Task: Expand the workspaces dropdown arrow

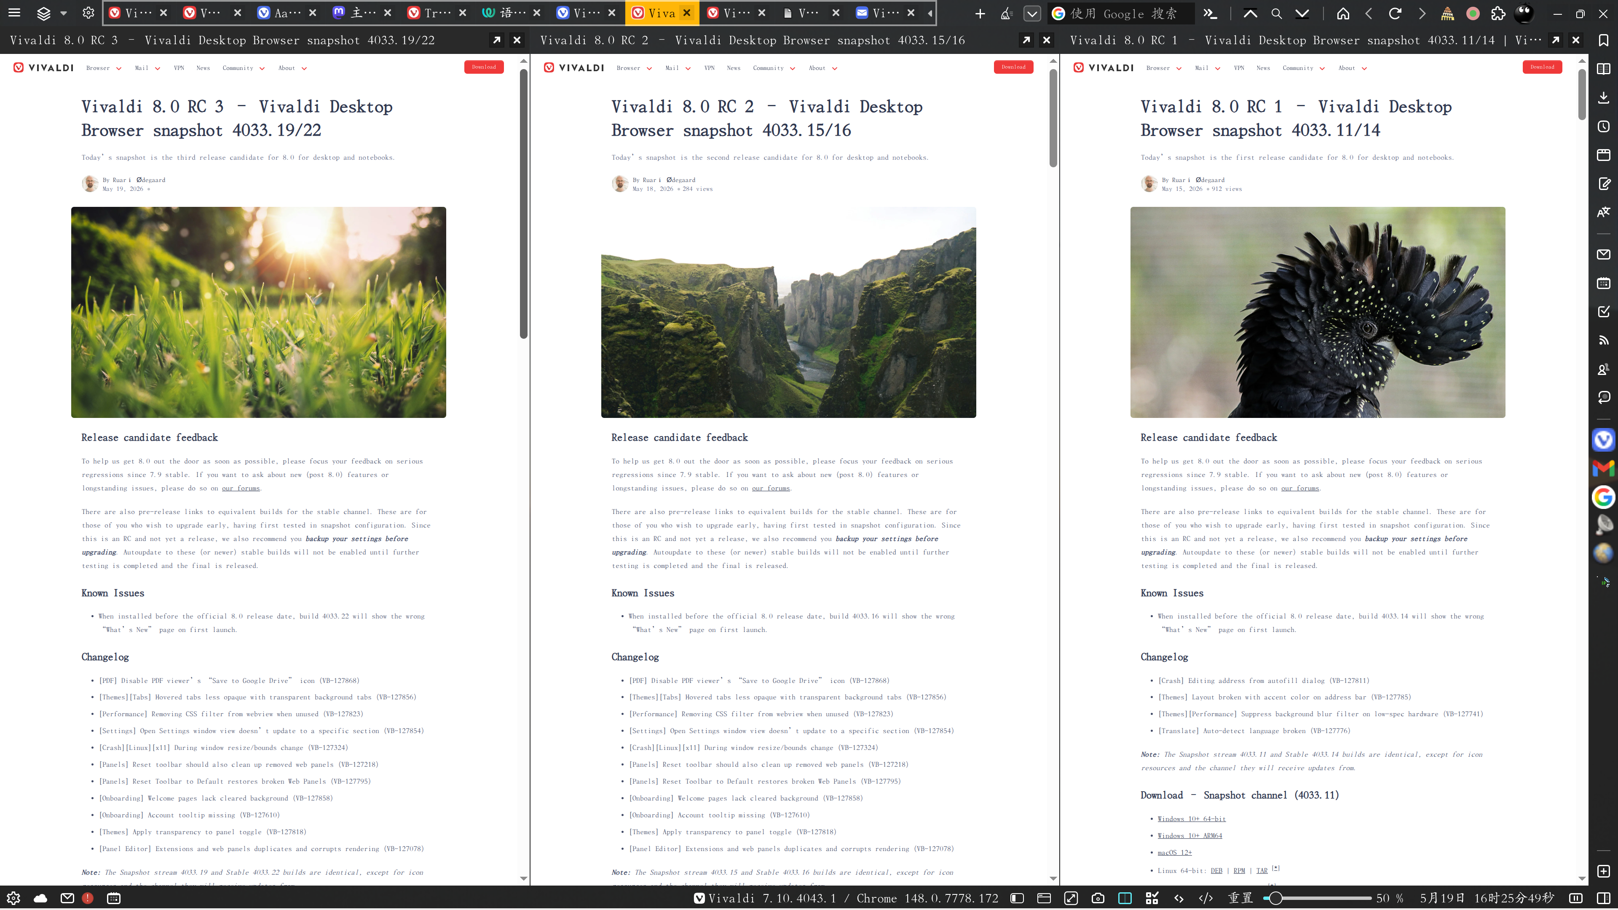Action: 64,13
